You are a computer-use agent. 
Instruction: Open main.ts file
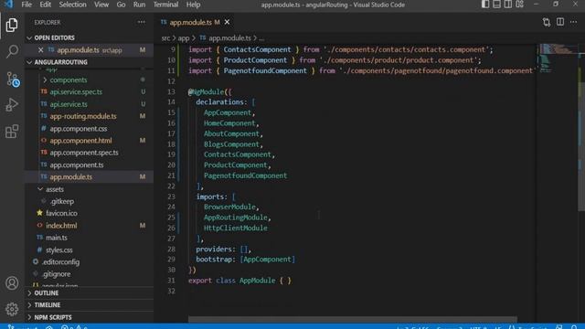pos(57,238)
